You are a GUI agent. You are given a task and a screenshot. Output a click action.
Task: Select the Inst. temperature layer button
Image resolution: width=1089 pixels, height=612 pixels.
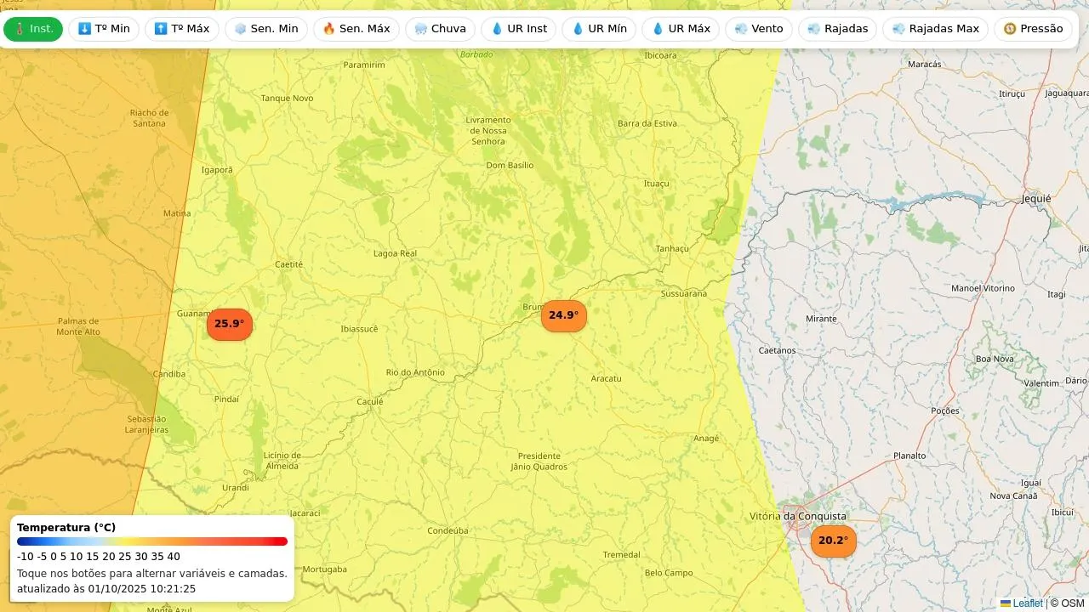[x=33, y=29]
